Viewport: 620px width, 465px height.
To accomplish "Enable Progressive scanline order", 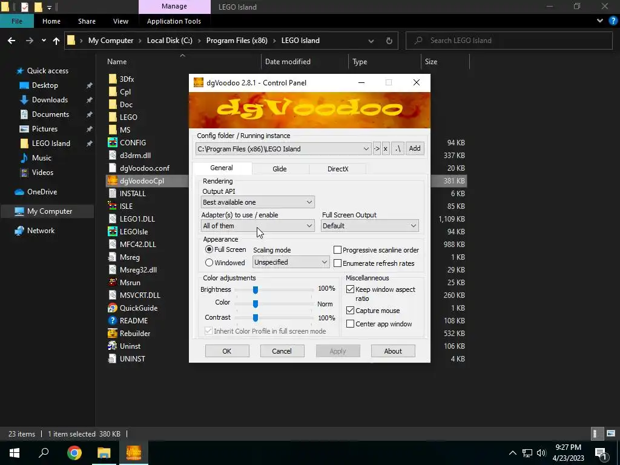I will 337,250.
